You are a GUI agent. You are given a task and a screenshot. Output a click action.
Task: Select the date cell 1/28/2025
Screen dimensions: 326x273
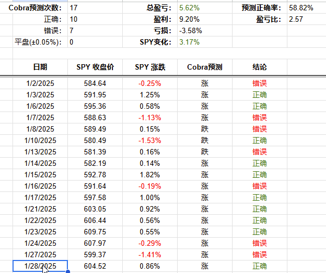coord(40,266)
